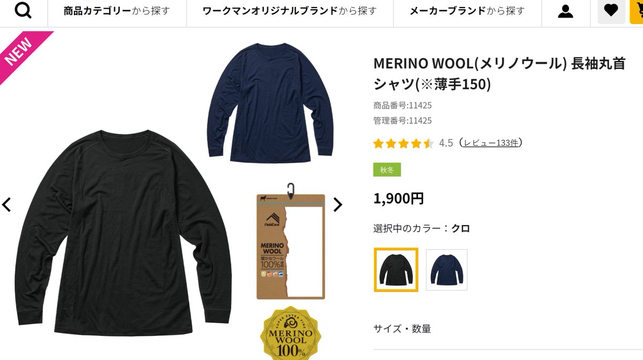
Task: Open the favorites heart icon
Action: pyautogui.click(x=611, y=10)
